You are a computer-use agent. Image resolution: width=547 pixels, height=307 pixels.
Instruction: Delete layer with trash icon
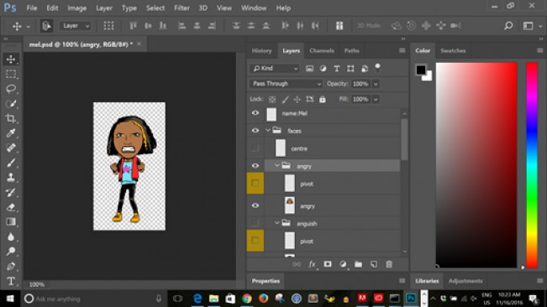pyautogui.click(x=389, y=264)
